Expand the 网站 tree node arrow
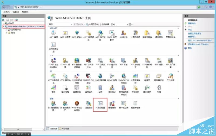Image resolution: width=216 pixels, height=136 pixels. click(x=6, y=33)
